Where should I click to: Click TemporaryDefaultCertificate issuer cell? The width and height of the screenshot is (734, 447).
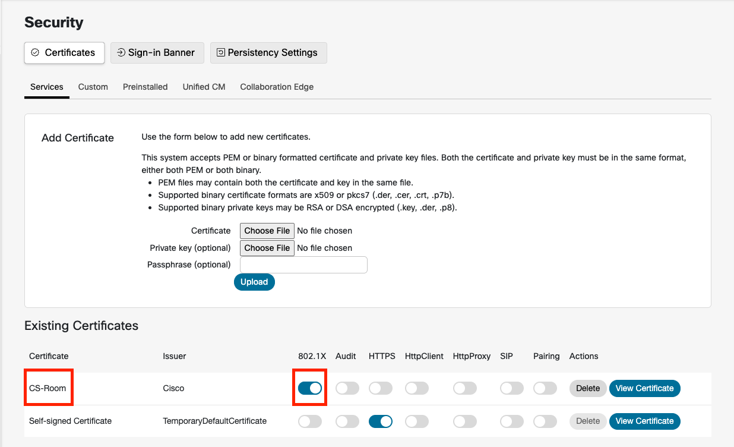coord(214,421)
